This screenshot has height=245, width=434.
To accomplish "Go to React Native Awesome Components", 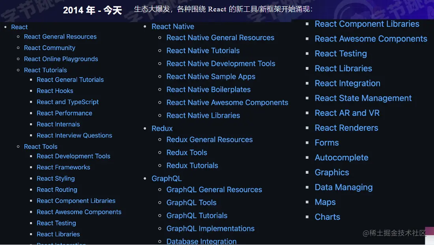I will point(228,102).
